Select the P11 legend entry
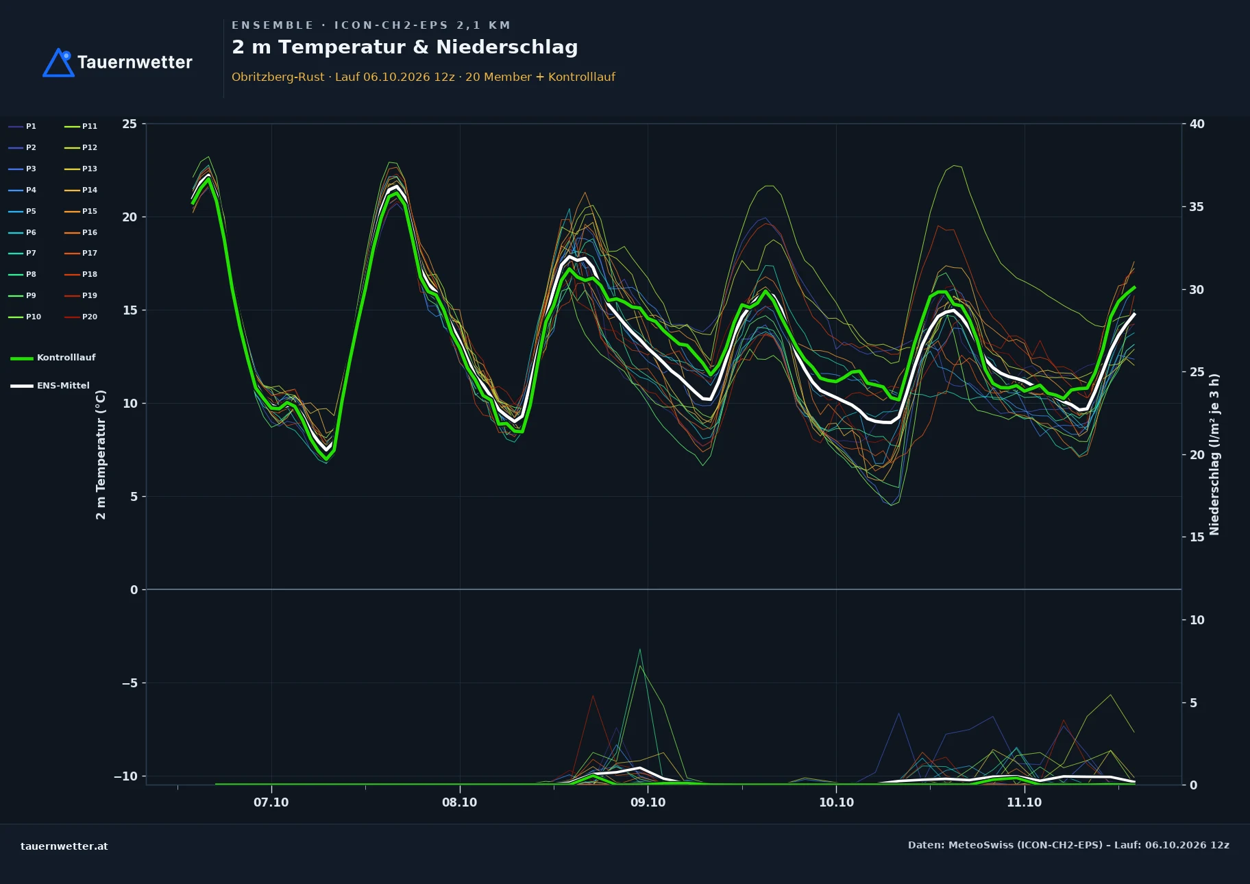This screenshot has width=1250, height=884. (81, 126)
